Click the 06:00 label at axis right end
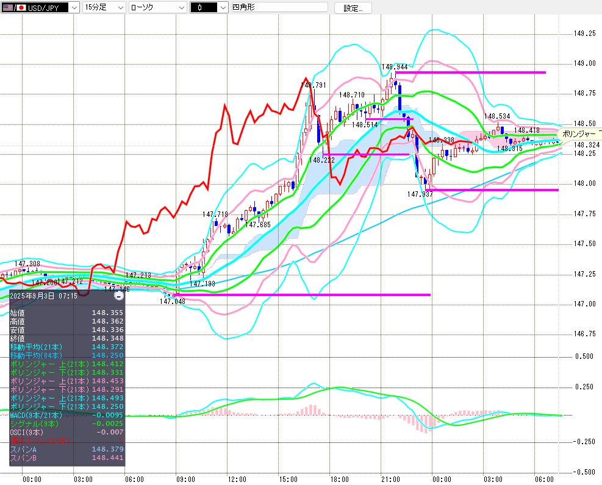Image resolution: width=602 pixels, height=485 pixels. point(544,480)
